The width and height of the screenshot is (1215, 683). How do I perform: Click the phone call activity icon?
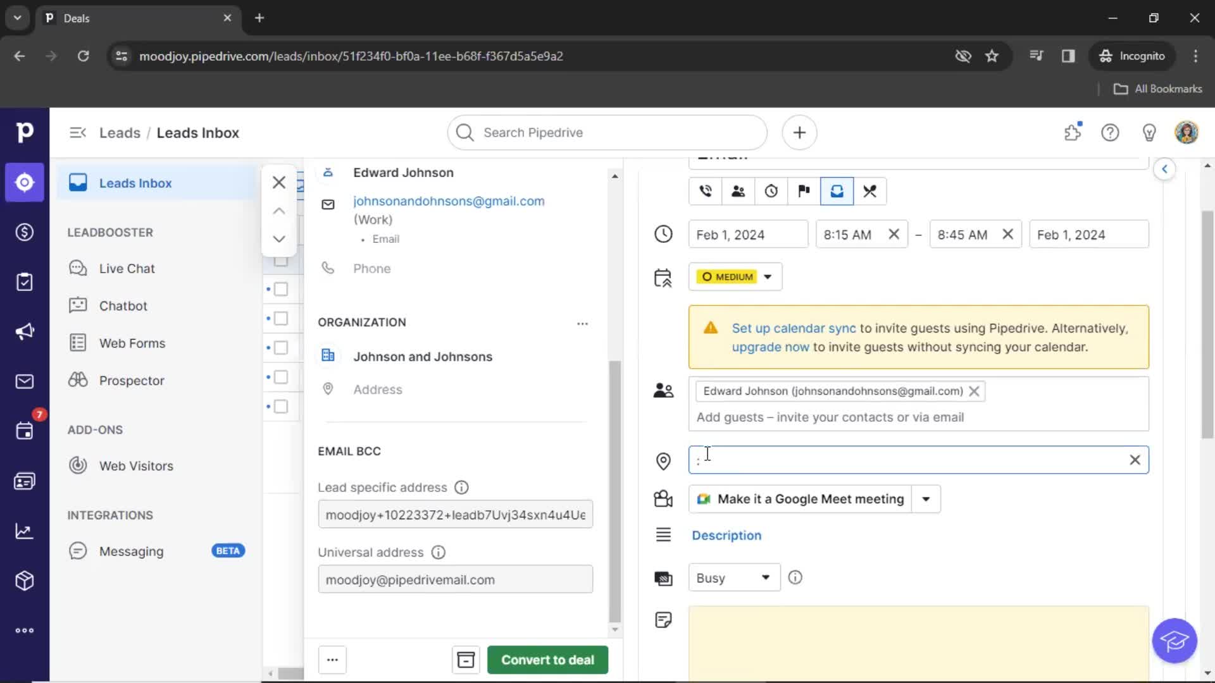(705, 191)
